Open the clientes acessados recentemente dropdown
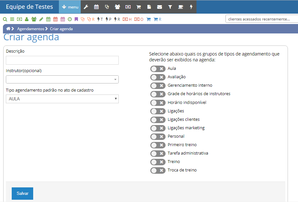Screen dimensions: 298x202 pyautogui.click(x=261, y=19)
